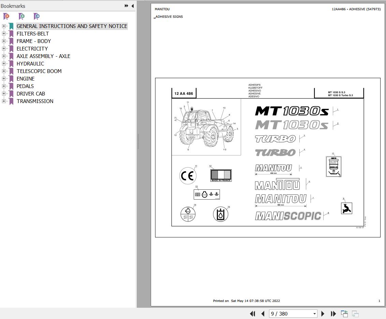Open the PEDALS bookmark

pos(25,86)
